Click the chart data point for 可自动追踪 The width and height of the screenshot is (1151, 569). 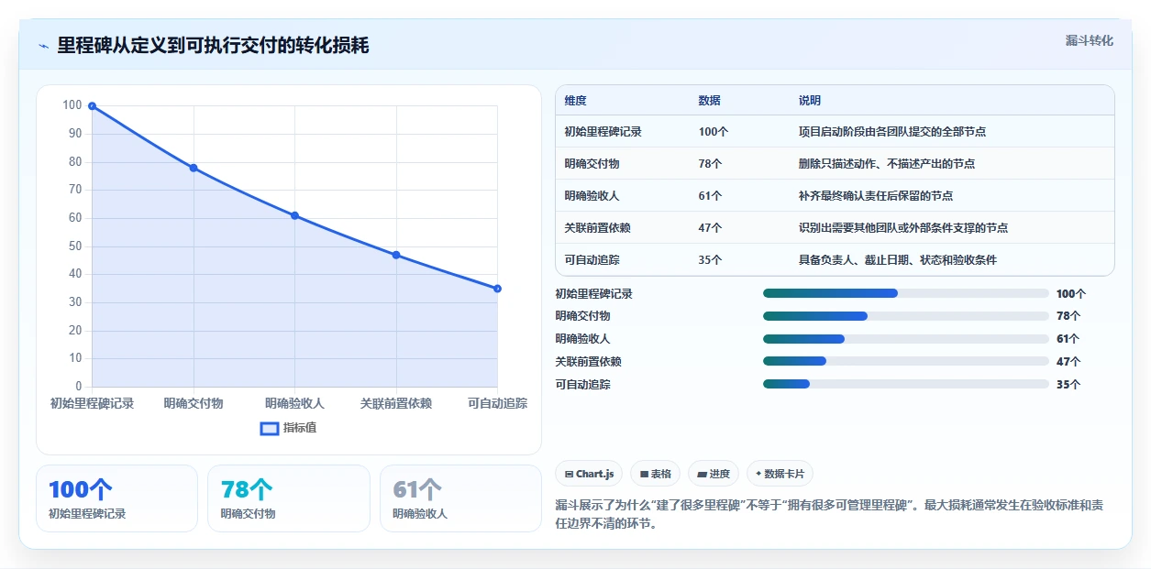tap(497, 289)
